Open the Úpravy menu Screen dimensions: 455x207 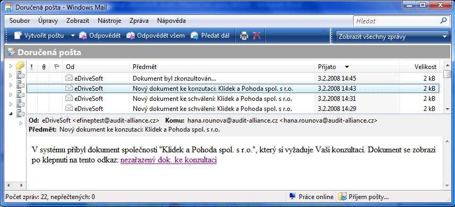tap(48, 21)
